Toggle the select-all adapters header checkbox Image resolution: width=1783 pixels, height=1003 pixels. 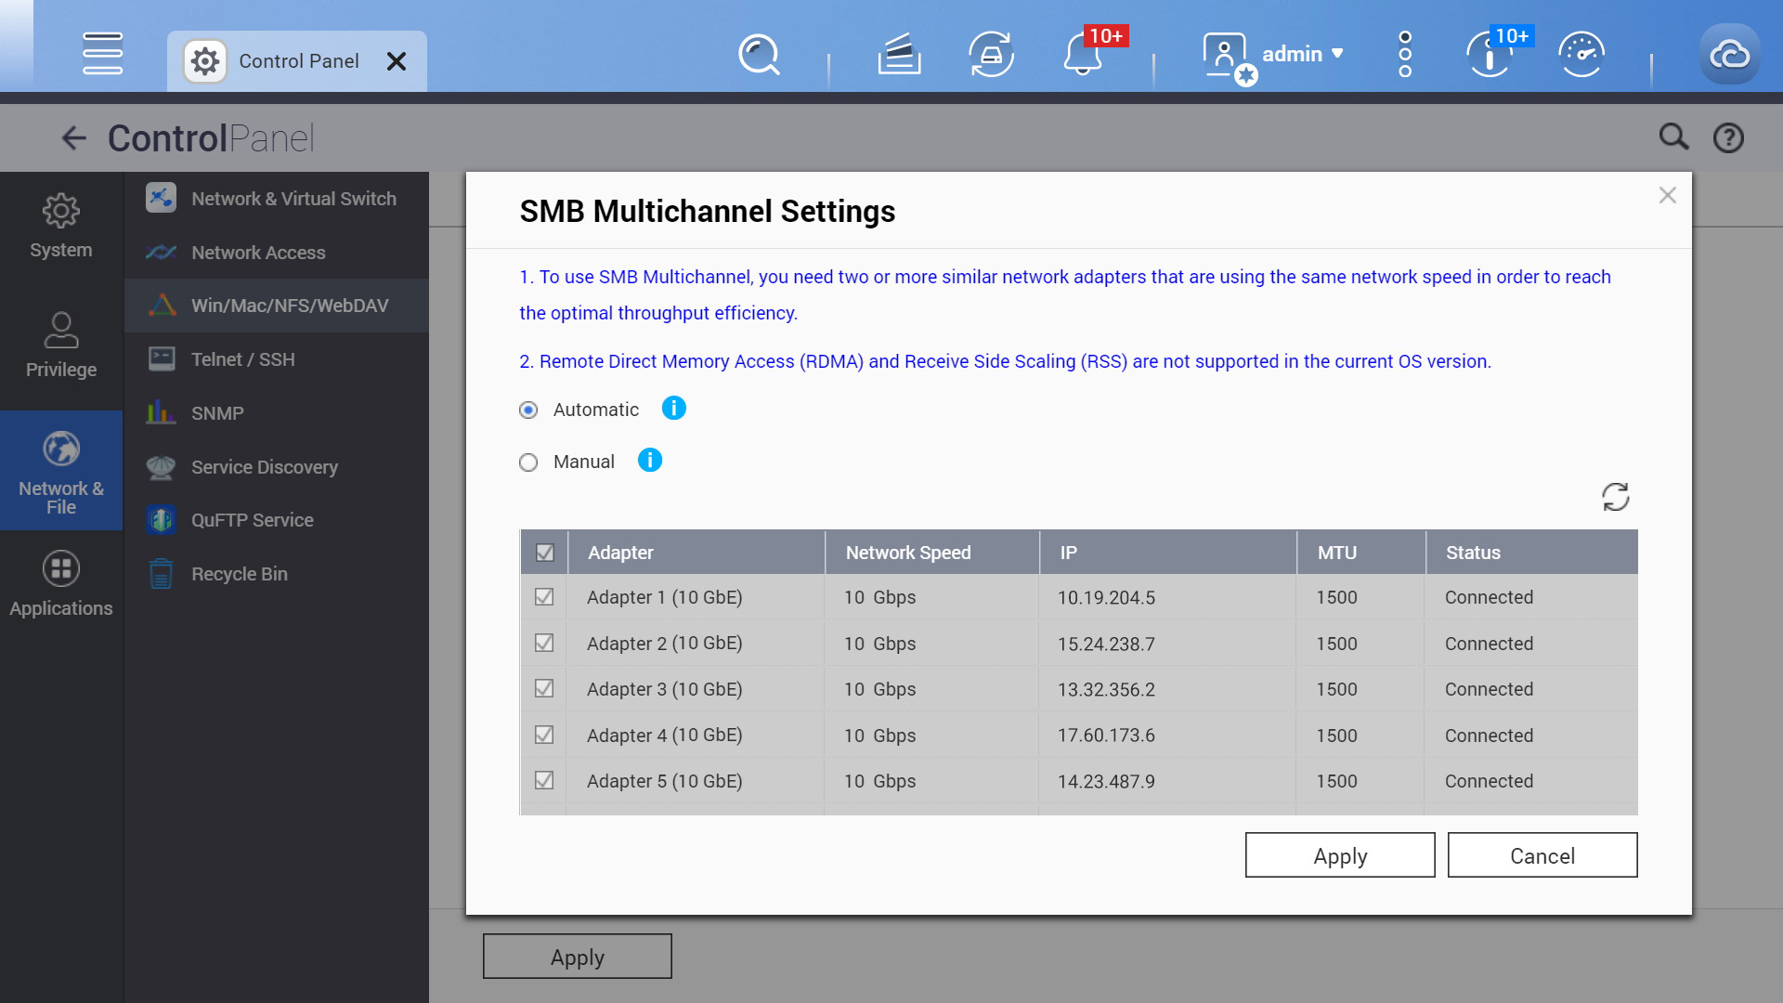pos(545,553)
